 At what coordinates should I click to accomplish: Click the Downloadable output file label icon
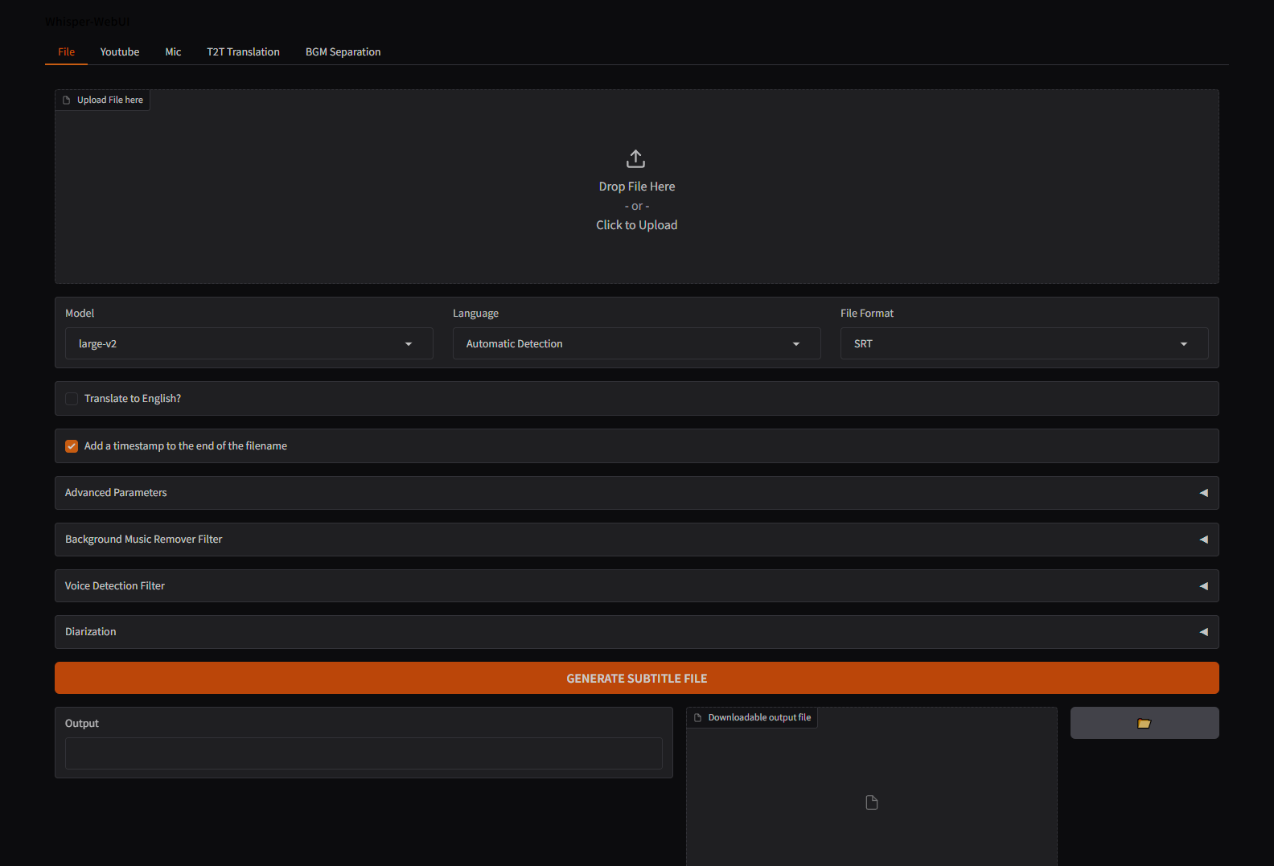point(697,717)
